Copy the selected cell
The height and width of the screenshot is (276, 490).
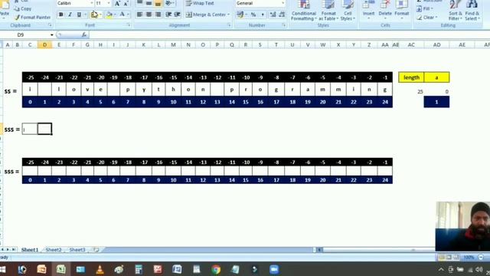point(23,8)
